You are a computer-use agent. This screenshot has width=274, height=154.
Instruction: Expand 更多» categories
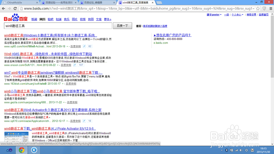[x=108, y=19]
